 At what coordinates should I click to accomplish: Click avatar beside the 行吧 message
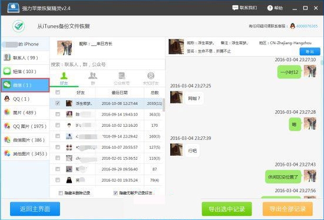pos(176,149)
